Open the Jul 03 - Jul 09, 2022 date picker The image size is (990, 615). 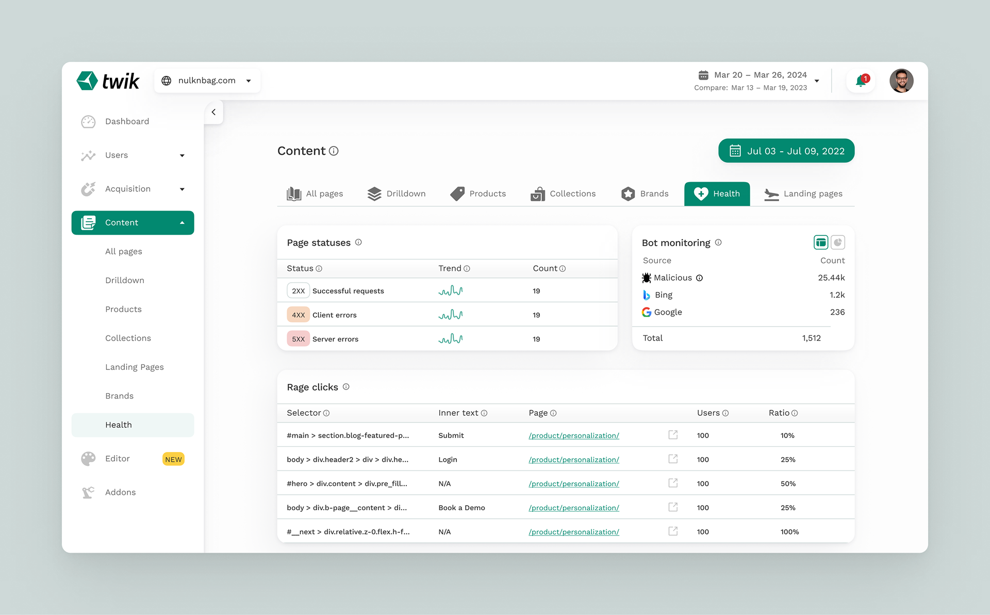[x=786, y=151]
